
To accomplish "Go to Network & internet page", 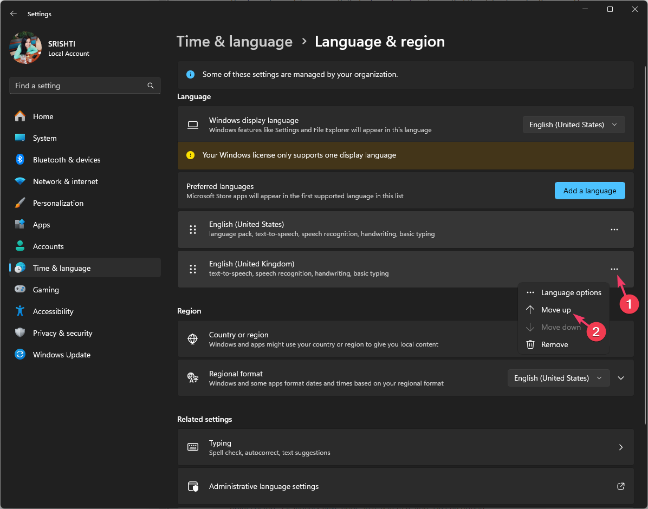I will point(65,181).
